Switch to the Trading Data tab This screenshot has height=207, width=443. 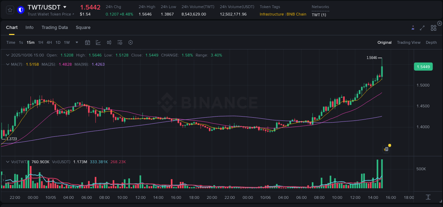click(x=55, y=27)
